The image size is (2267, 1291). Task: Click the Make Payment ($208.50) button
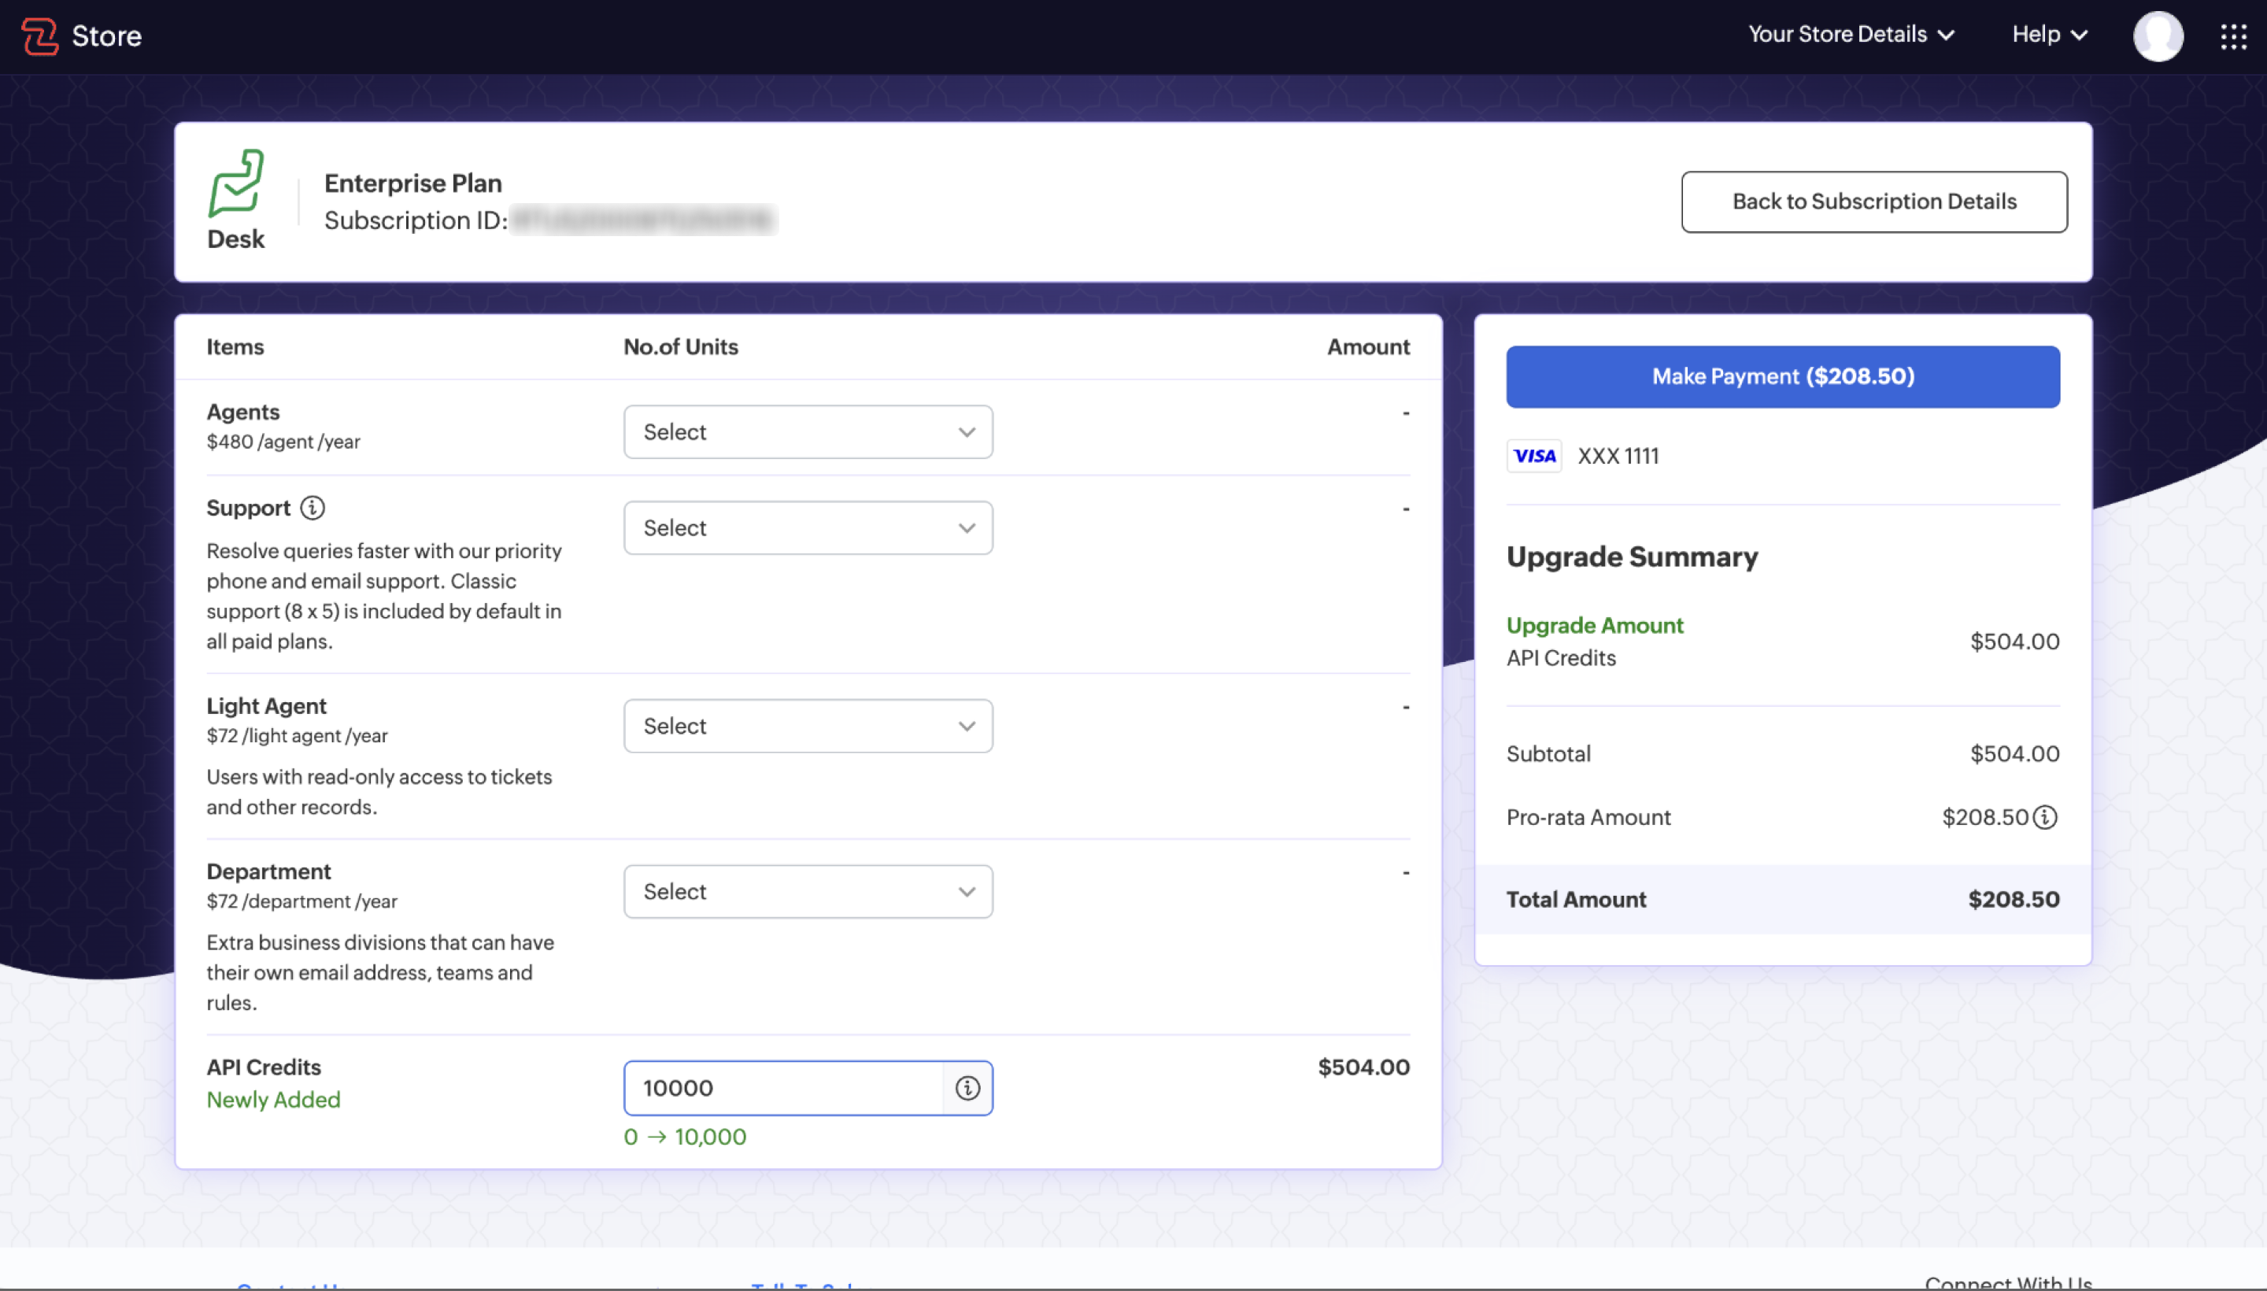tap(1782, 377)
